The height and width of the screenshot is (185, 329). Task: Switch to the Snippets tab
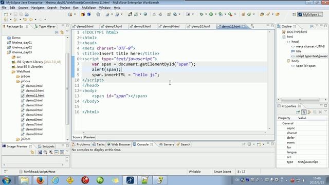coord(46,146)
